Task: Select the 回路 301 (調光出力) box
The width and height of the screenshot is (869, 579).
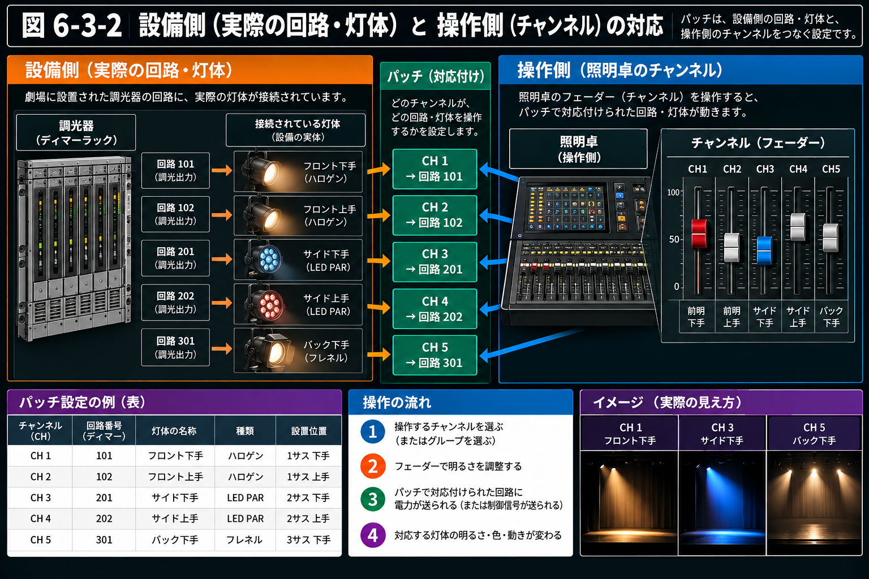Action: (x=175, y=347)
